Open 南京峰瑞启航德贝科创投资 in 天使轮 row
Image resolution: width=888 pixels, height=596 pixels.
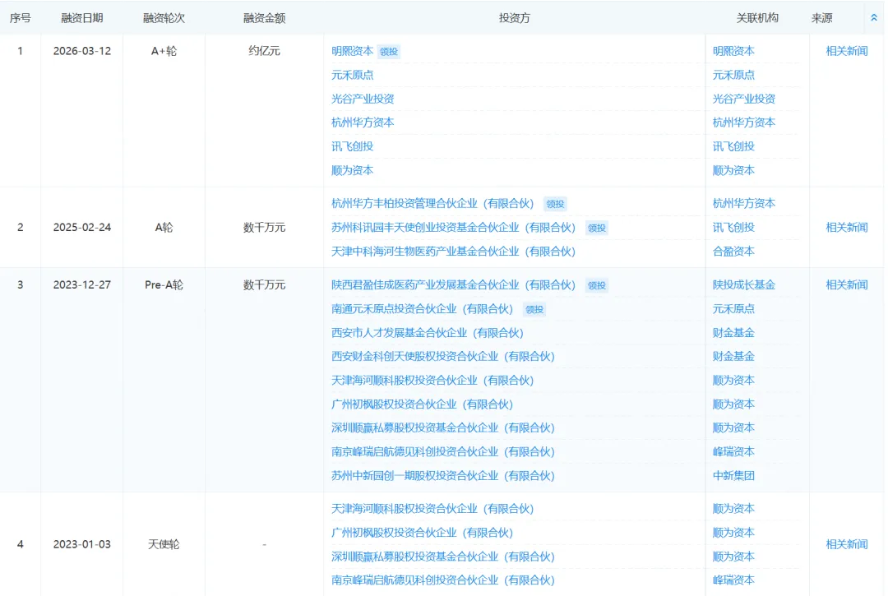(x=443, y=580)
